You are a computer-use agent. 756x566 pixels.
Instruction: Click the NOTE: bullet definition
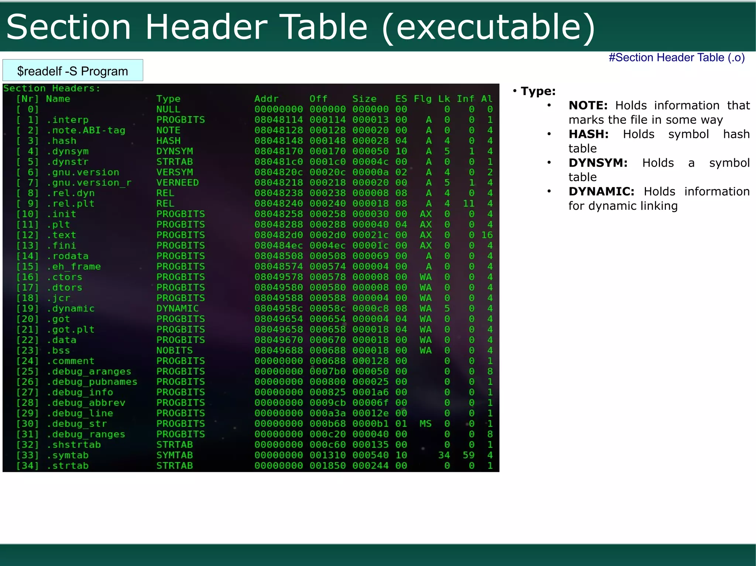pos(659,112)
